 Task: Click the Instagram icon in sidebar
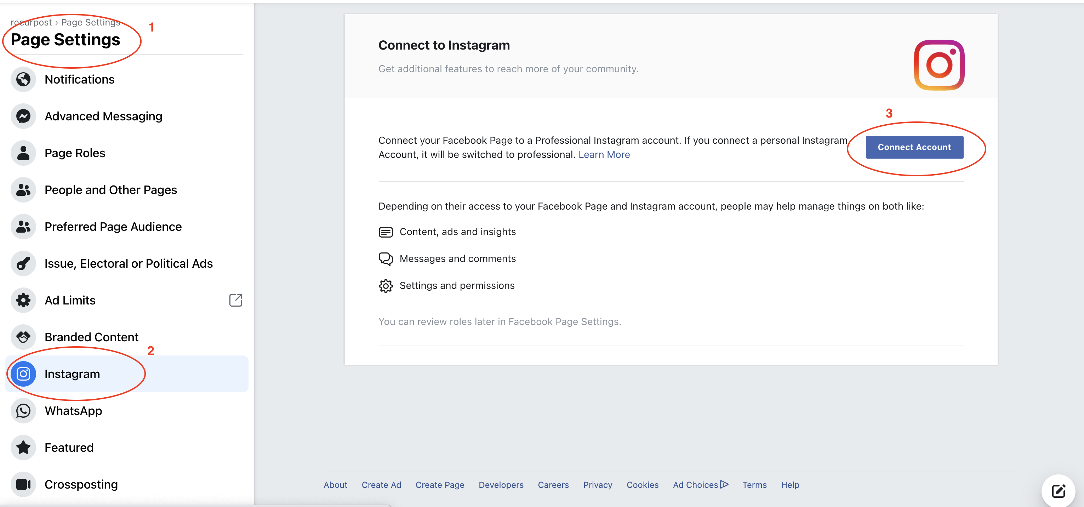[23, 374]
